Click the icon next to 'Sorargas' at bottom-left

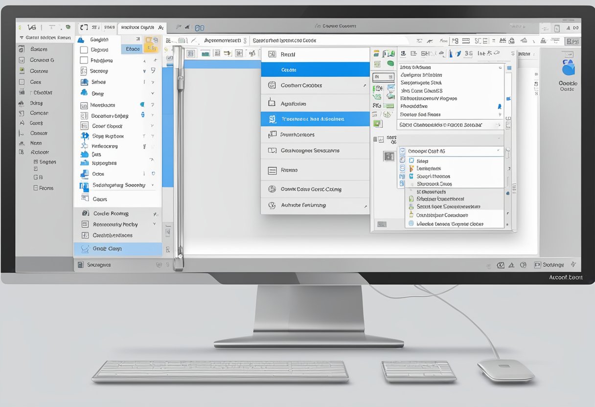(x=81, y=265)
